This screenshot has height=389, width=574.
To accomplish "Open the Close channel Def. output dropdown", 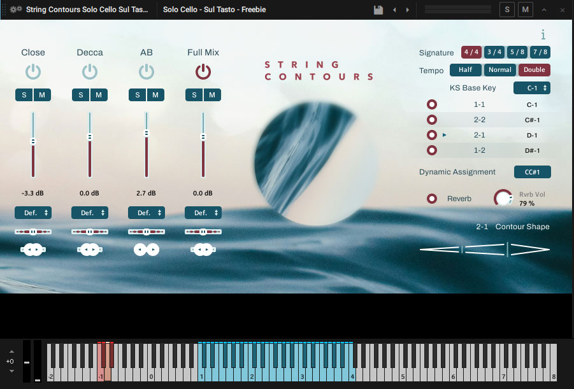I will click(33, 213).
